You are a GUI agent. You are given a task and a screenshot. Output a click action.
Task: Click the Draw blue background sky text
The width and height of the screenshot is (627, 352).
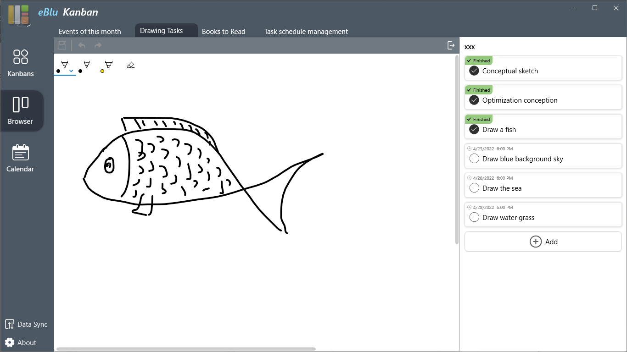[522, 159]
